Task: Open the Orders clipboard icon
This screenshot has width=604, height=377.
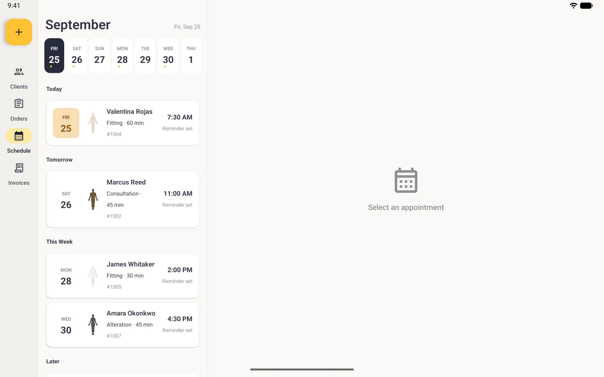Action: coord(19,103)
